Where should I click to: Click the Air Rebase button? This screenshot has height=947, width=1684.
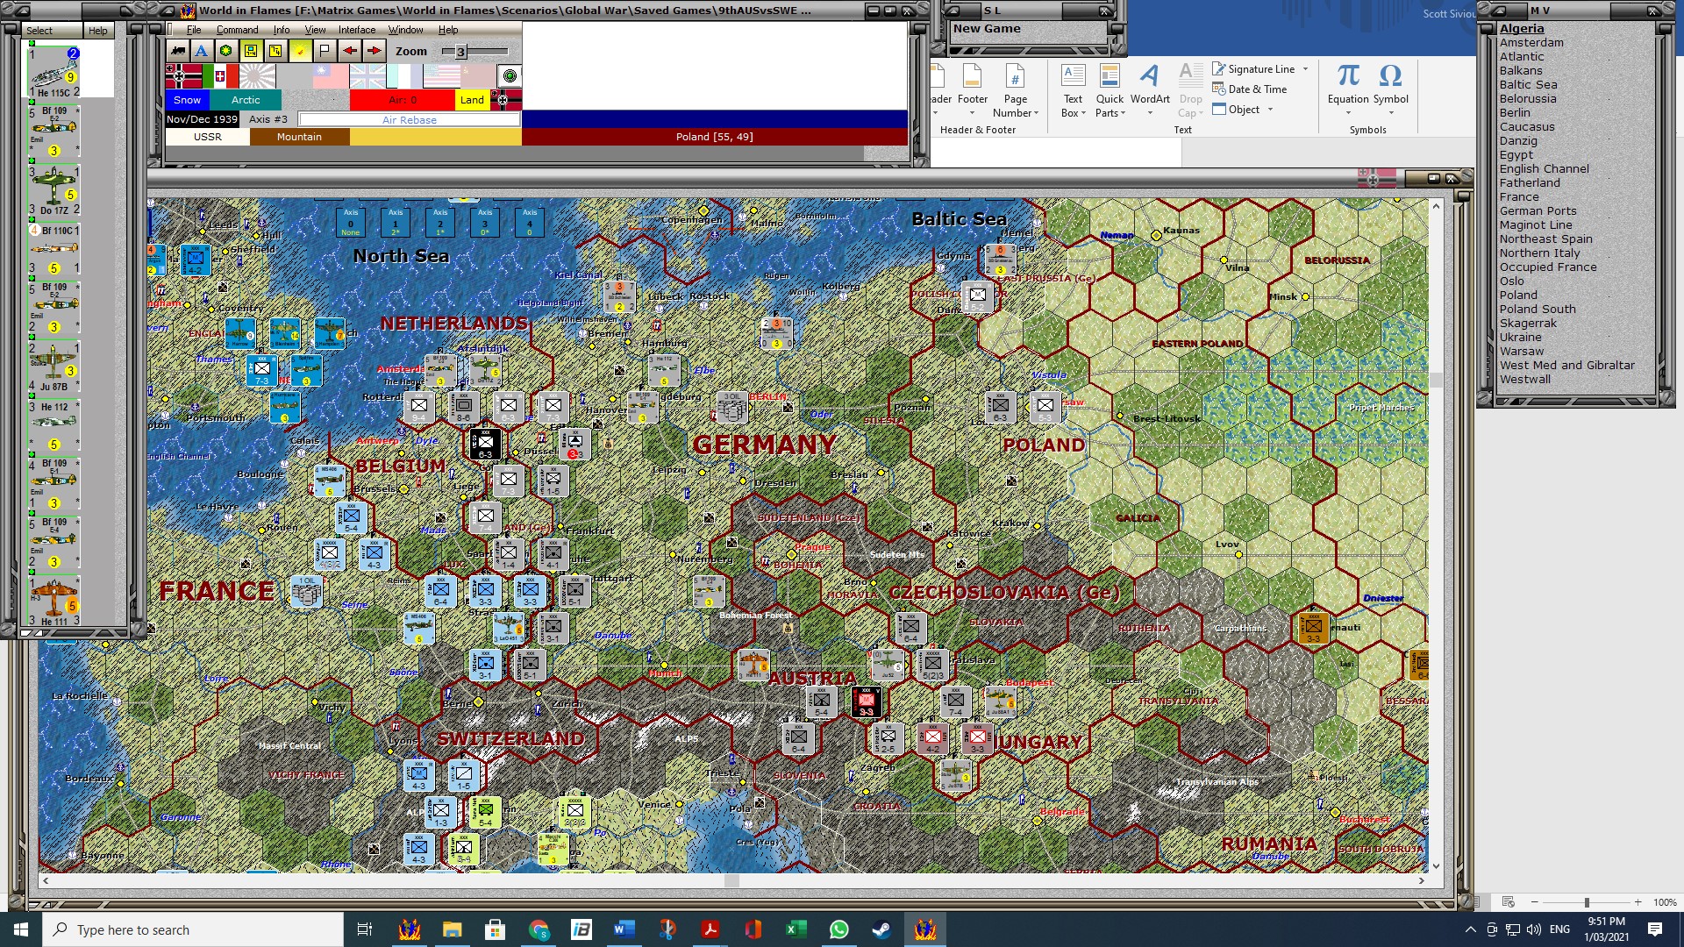pyautogui.click(x=409, y=119)
